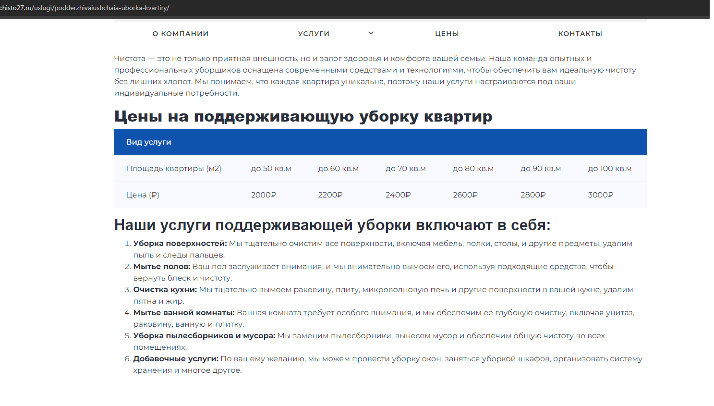This screenshot has width=714, height=406.
Task: Click the 3000₽ price cell
Action: pyautogui.click(x=601, y=195)
